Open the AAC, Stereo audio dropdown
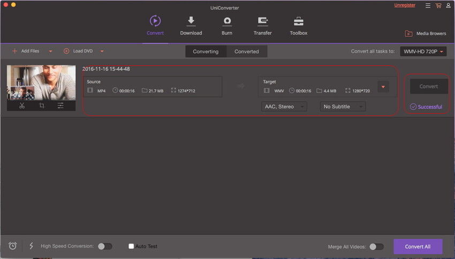Screen dimensions: 455x259 coord(284,106)
